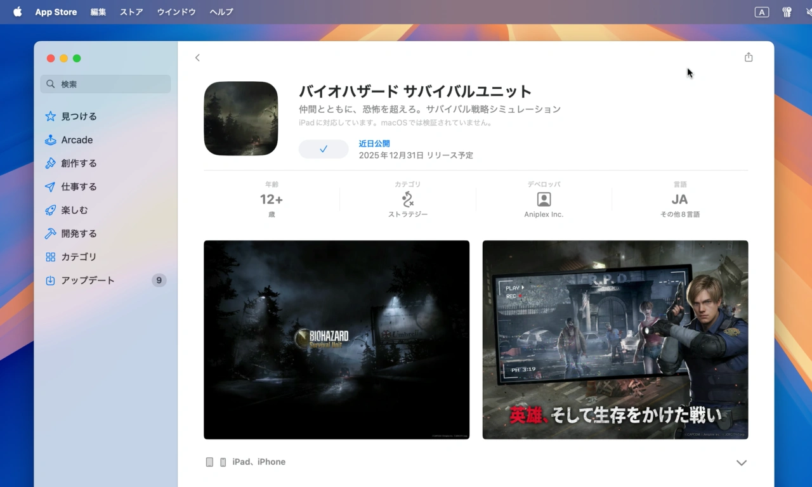Open 開発する hammer icon section
The height and width of the screenshot is (487, 812).
(x=51, y=234)
